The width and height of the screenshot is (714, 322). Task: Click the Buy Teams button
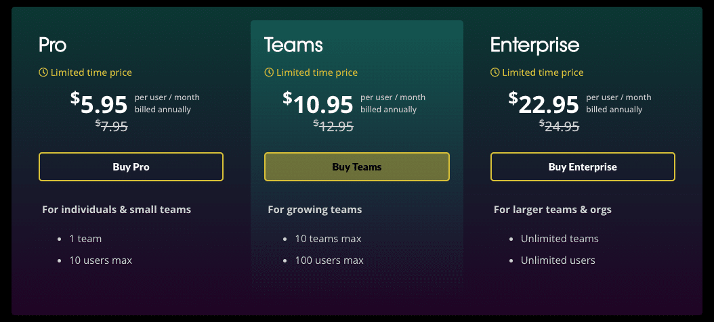[x=357, y=167]
